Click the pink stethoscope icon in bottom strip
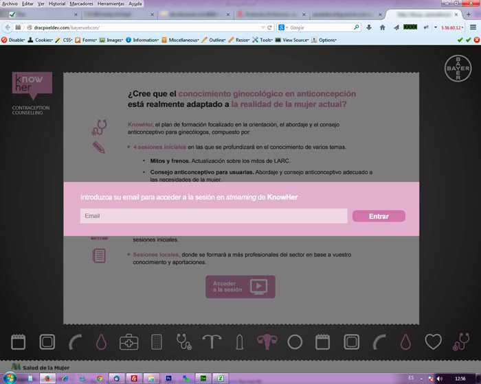This screenshot has height=384, width=481. (x=461, y=341)
